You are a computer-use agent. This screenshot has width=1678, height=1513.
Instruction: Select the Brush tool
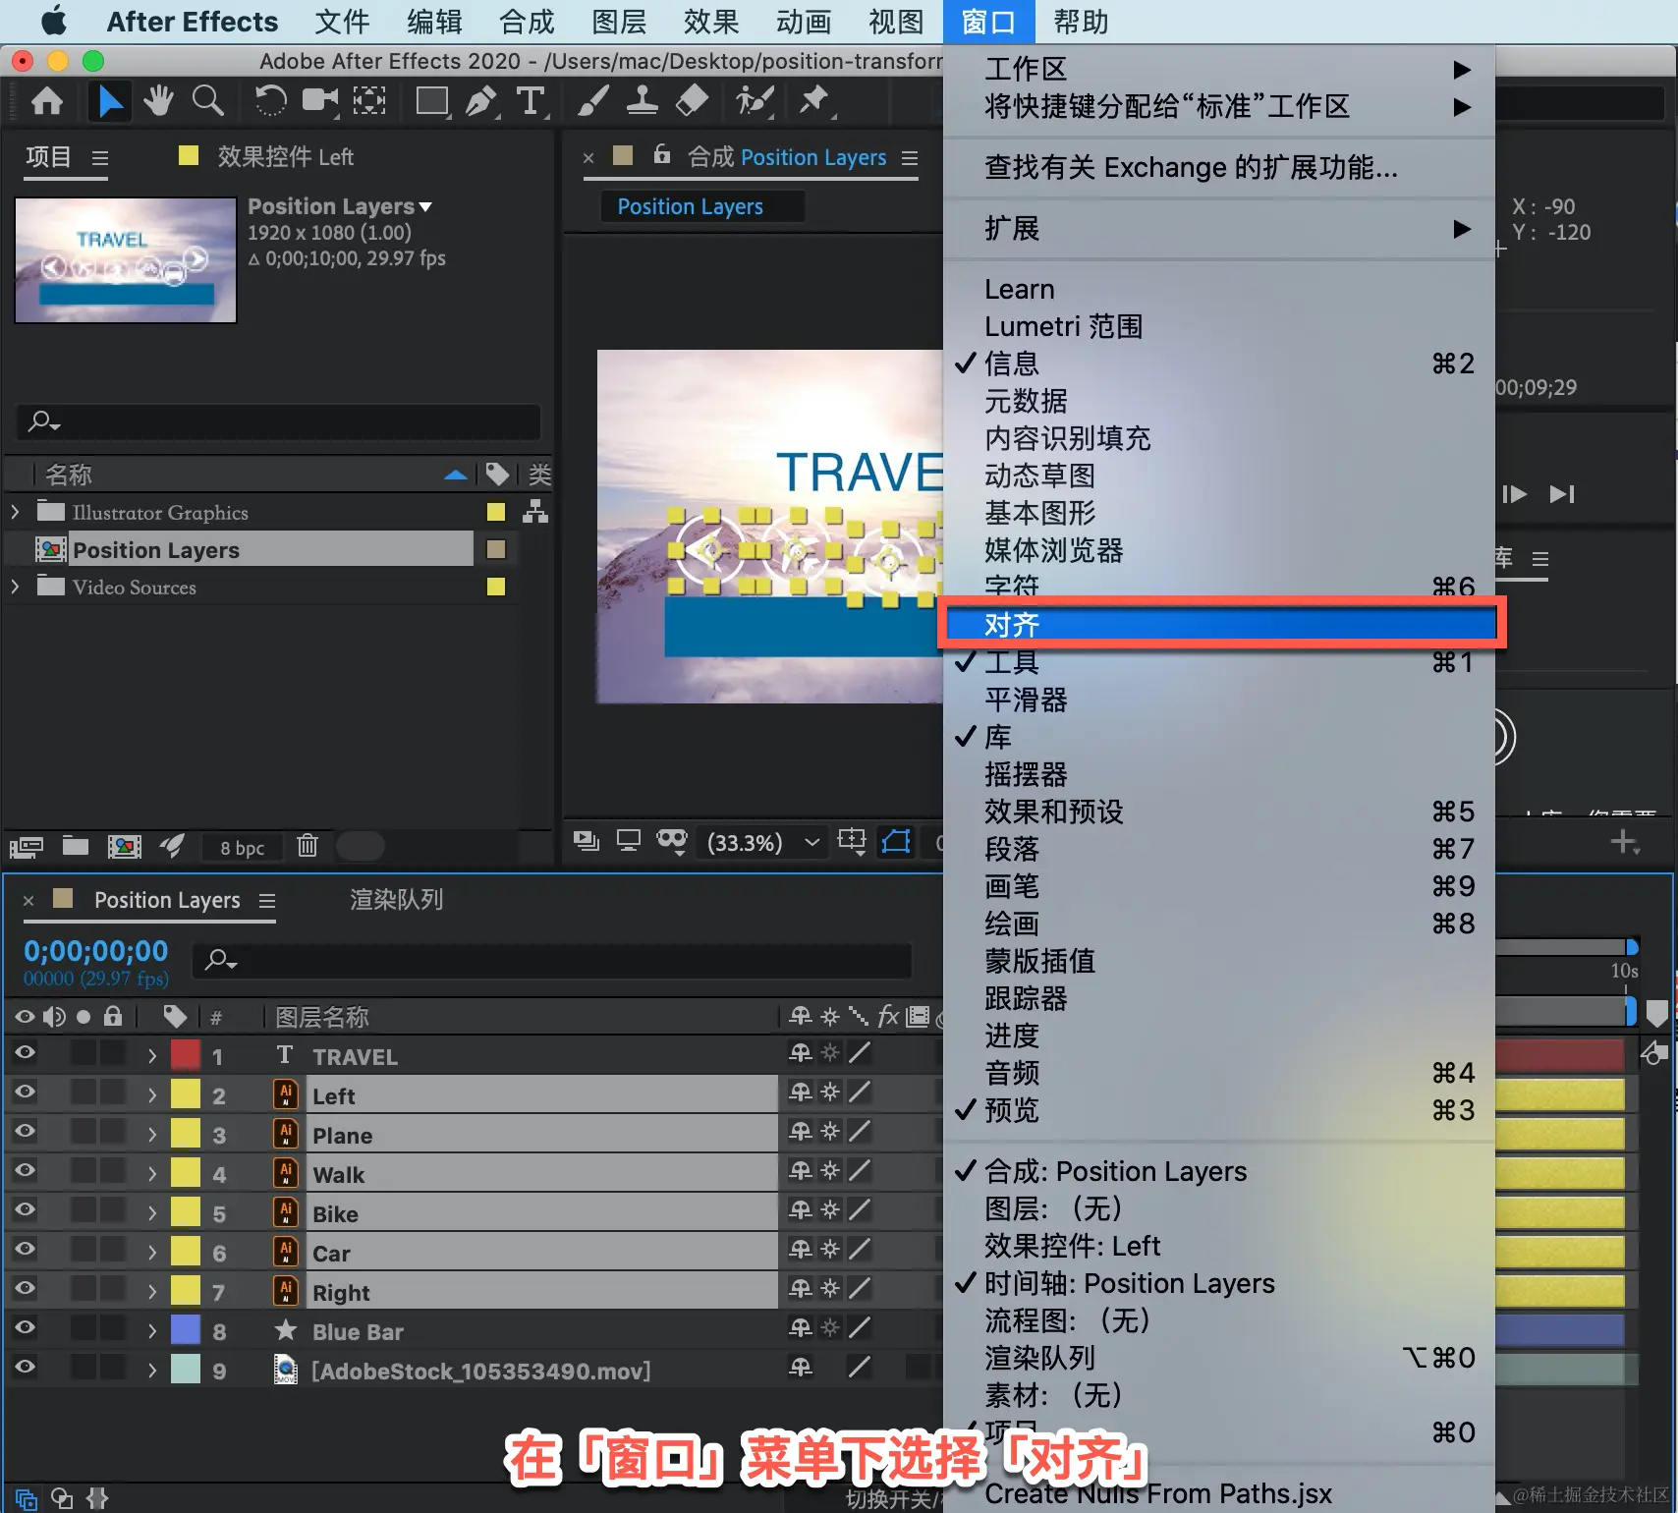pos(592,100)
